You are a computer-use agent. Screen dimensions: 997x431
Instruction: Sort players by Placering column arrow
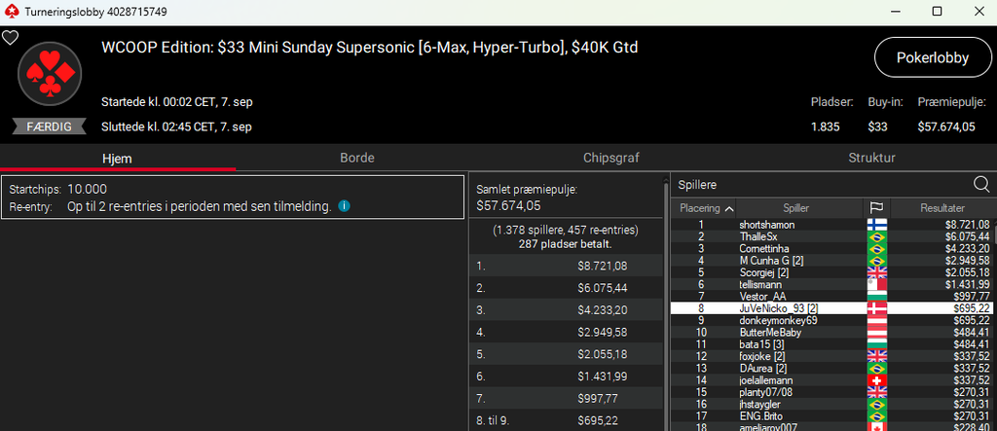[728, 208]
